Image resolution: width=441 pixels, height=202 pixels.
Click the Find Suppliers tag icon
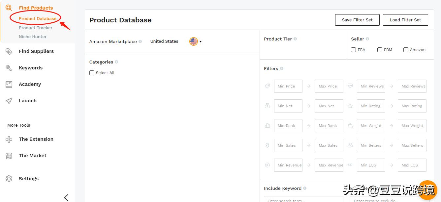[9, 51]
